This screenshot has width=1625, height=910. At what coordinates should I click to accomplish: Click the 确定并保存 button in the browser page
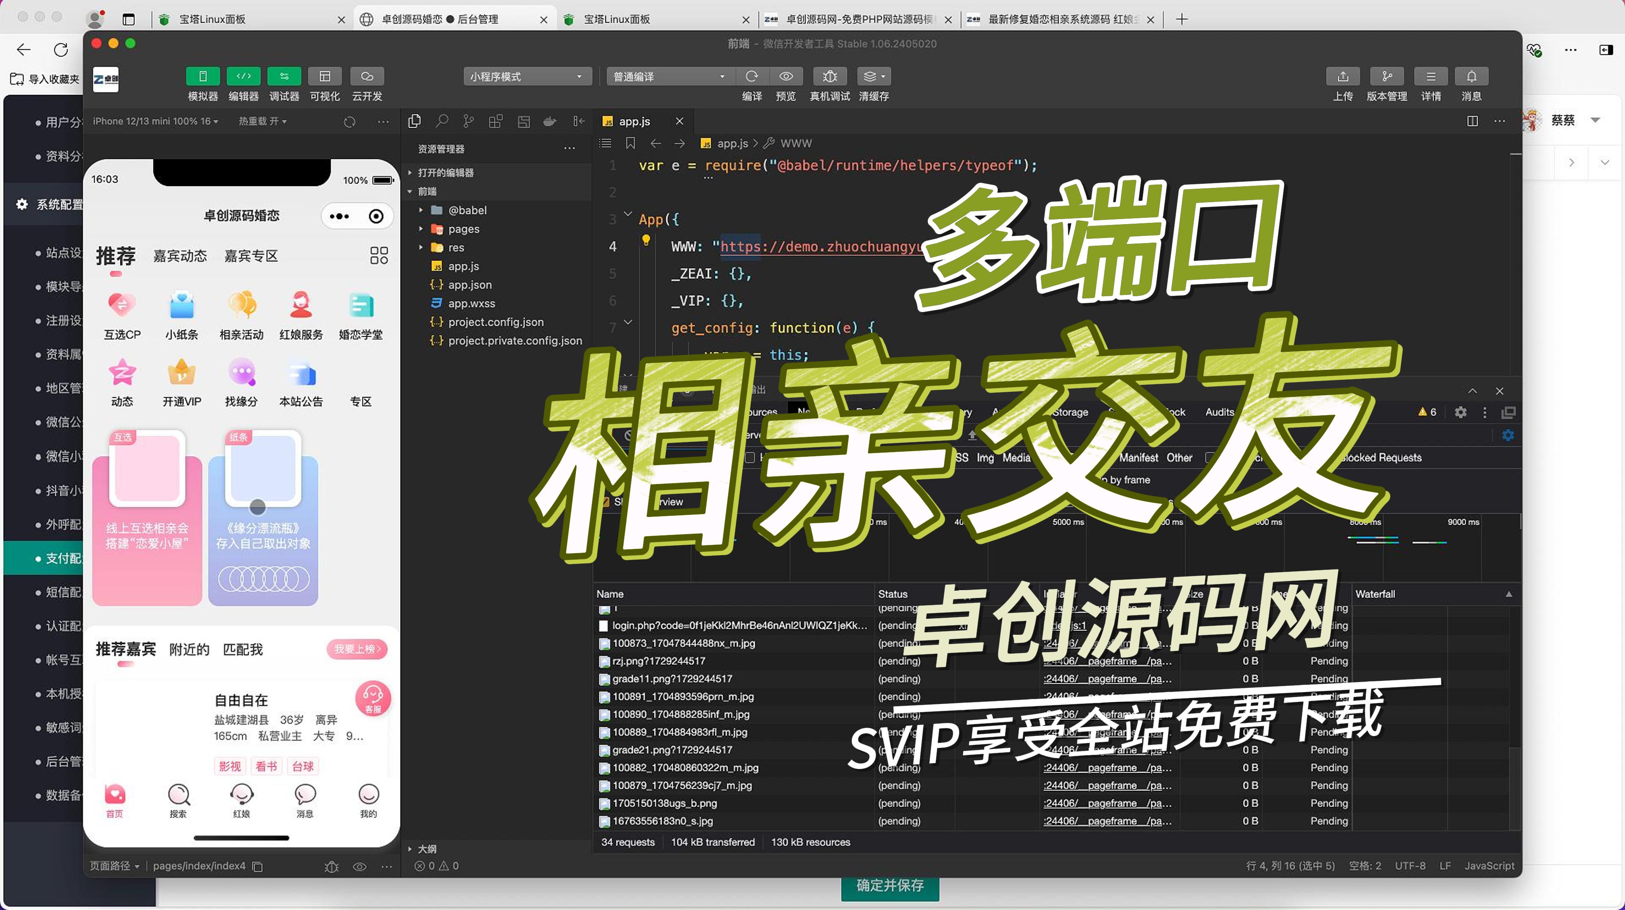click(890, 887)
